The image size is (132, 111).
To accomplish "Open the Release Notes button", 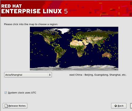I will point(15,106).
